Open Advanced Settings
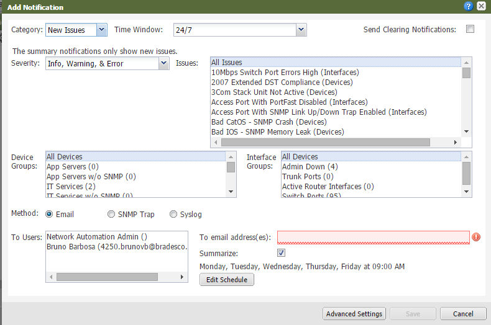 [354, 314]
